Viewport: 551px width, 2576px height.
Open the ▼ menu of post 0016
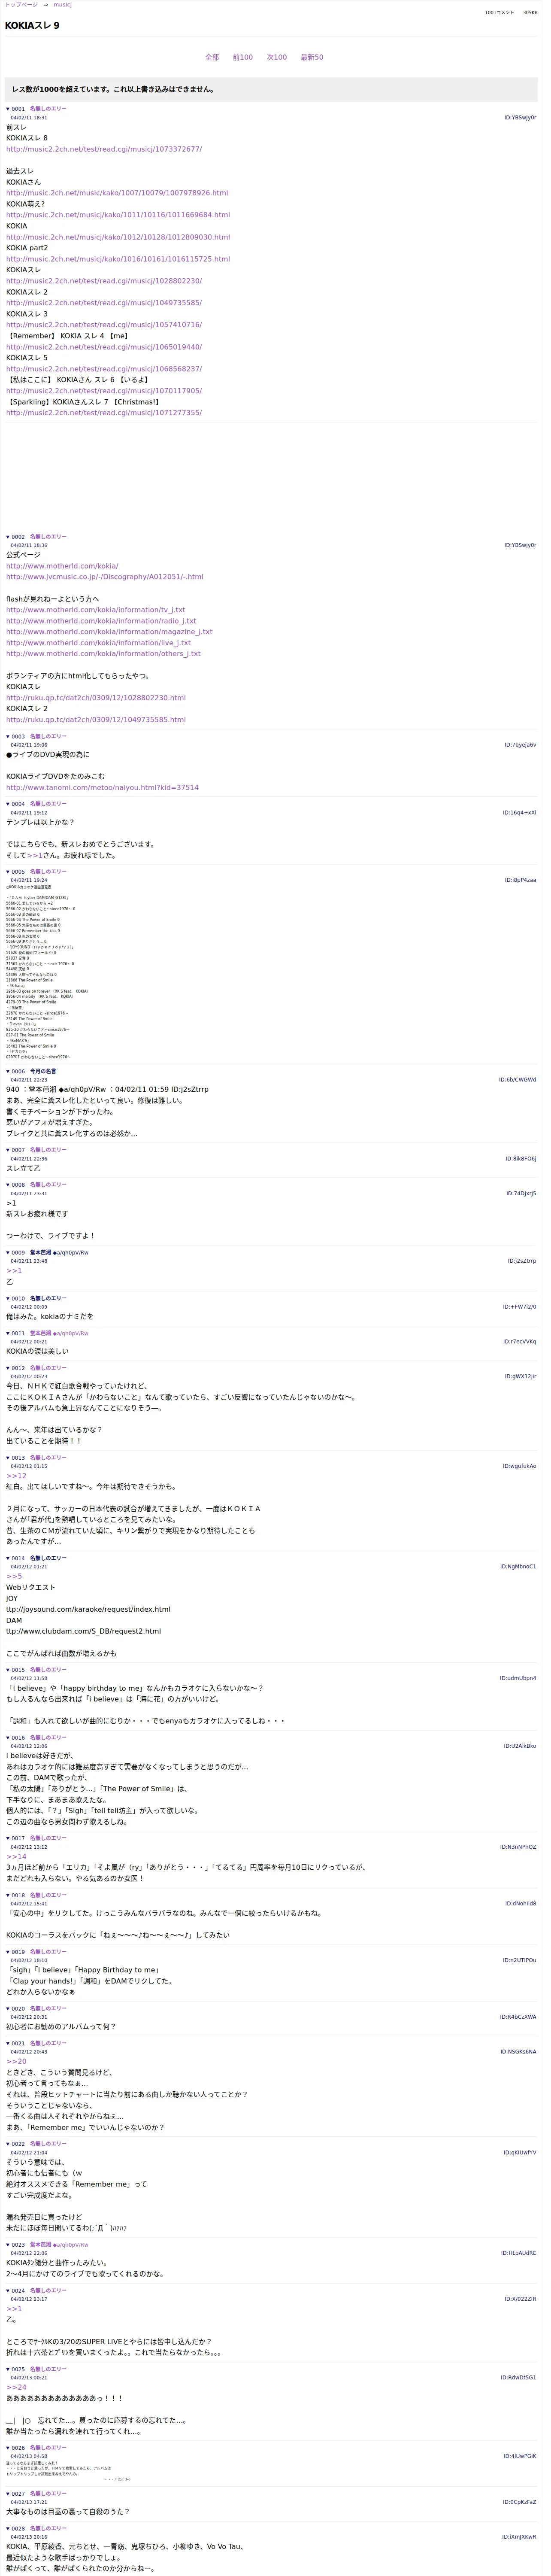8,1738
